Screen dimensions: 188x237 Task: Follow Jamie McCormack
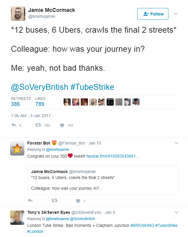pyautogui.click(x=153, y=14)
